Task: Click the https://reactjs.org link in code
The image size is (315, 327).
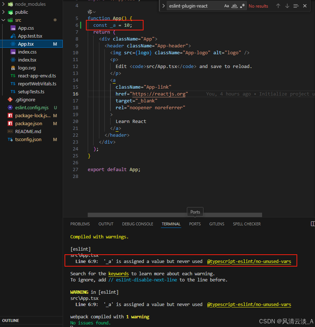Action: (x=159, y=94)
